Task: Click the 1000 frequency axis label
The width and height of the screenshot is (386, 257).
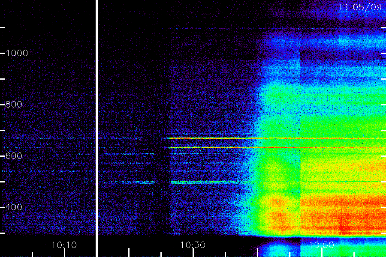Action: pos(17,53)
